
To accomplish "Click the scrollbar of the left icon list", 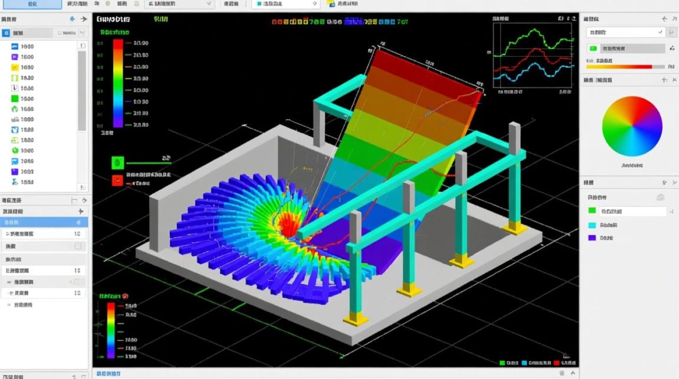I will coord(82,91).
